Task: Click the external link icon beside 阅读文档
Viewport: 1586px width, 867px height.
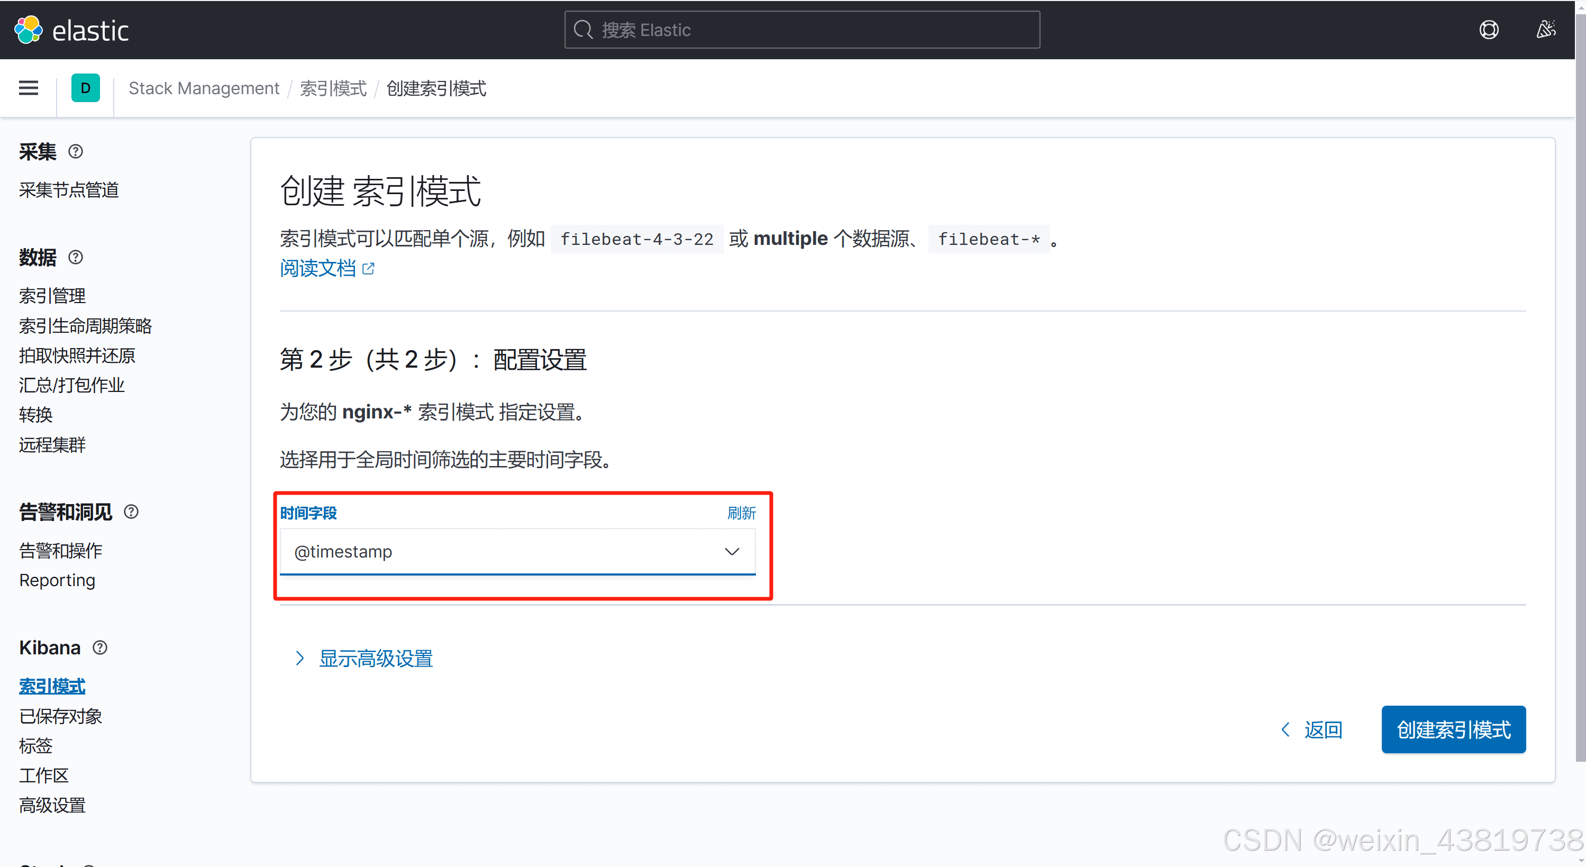Action: (x=368, y=269)
